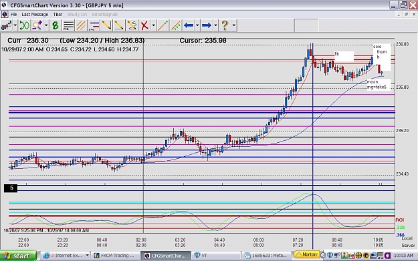Select the dotted parallel trend line tool

tap(175, 25)
